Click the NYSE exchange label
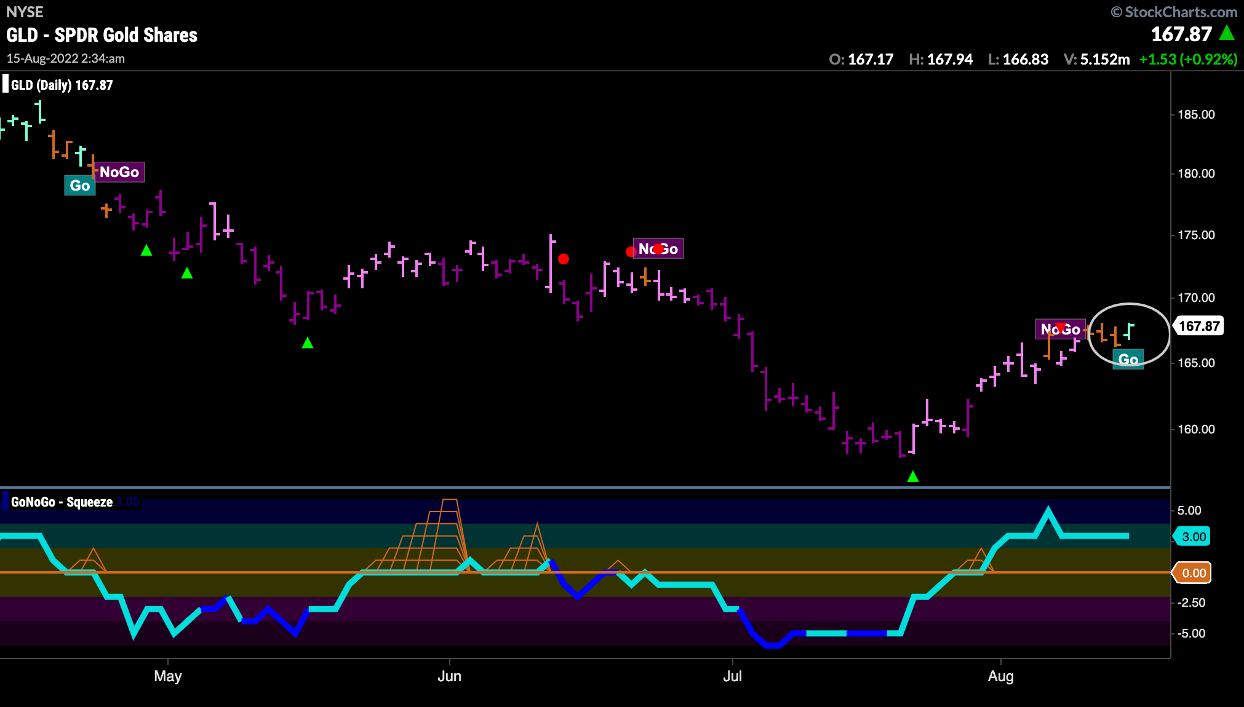 (25, 12)
